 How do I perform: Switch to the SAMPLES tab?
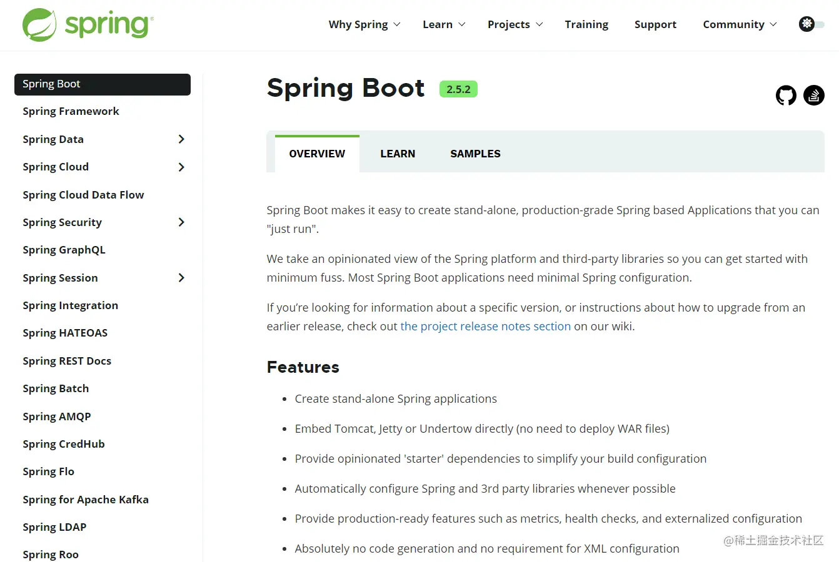tap(475, 154)
